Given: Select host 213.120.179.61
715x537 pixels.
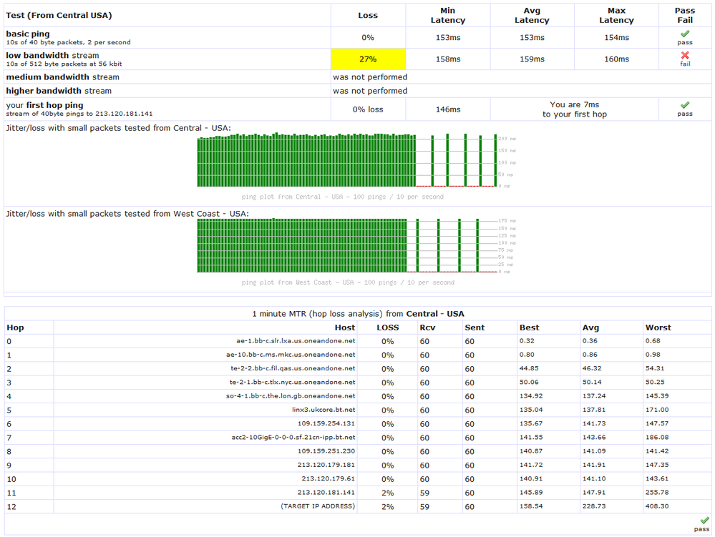Looking at the screenshot, I should coord(328,478).
